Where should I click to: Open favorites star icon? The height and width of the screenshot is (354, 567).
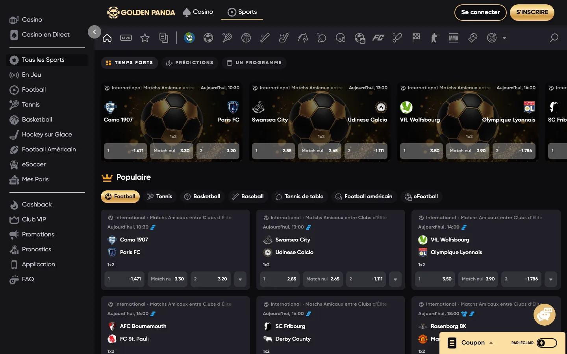(x=145, y=38)
